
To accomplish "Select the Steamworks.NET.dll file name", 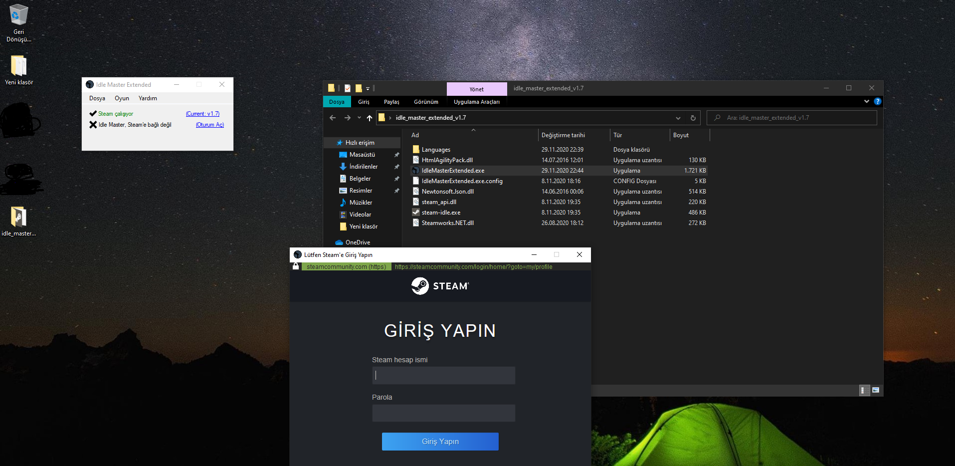I will [448, 223].
